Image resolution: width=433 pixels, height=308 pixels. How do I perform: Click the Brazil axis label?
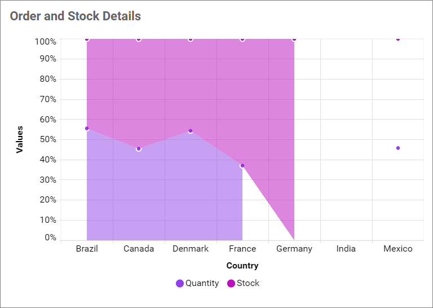87,249
